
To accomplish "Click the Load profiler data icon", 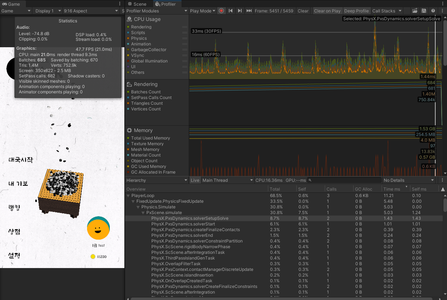I will [415, 11].
